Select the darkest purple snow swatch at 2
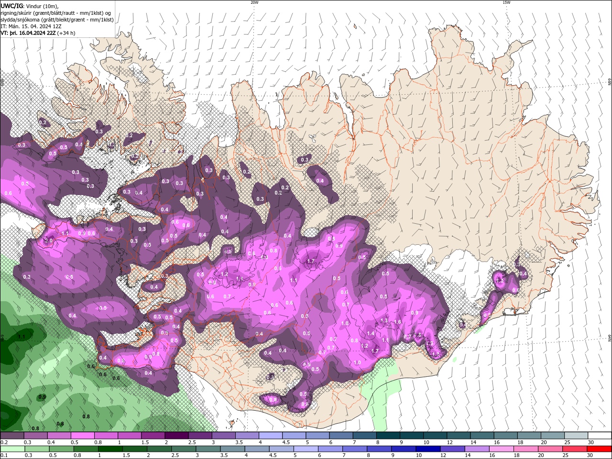Image resolution: width=612 pixels, height=459 pixels. 176,436
